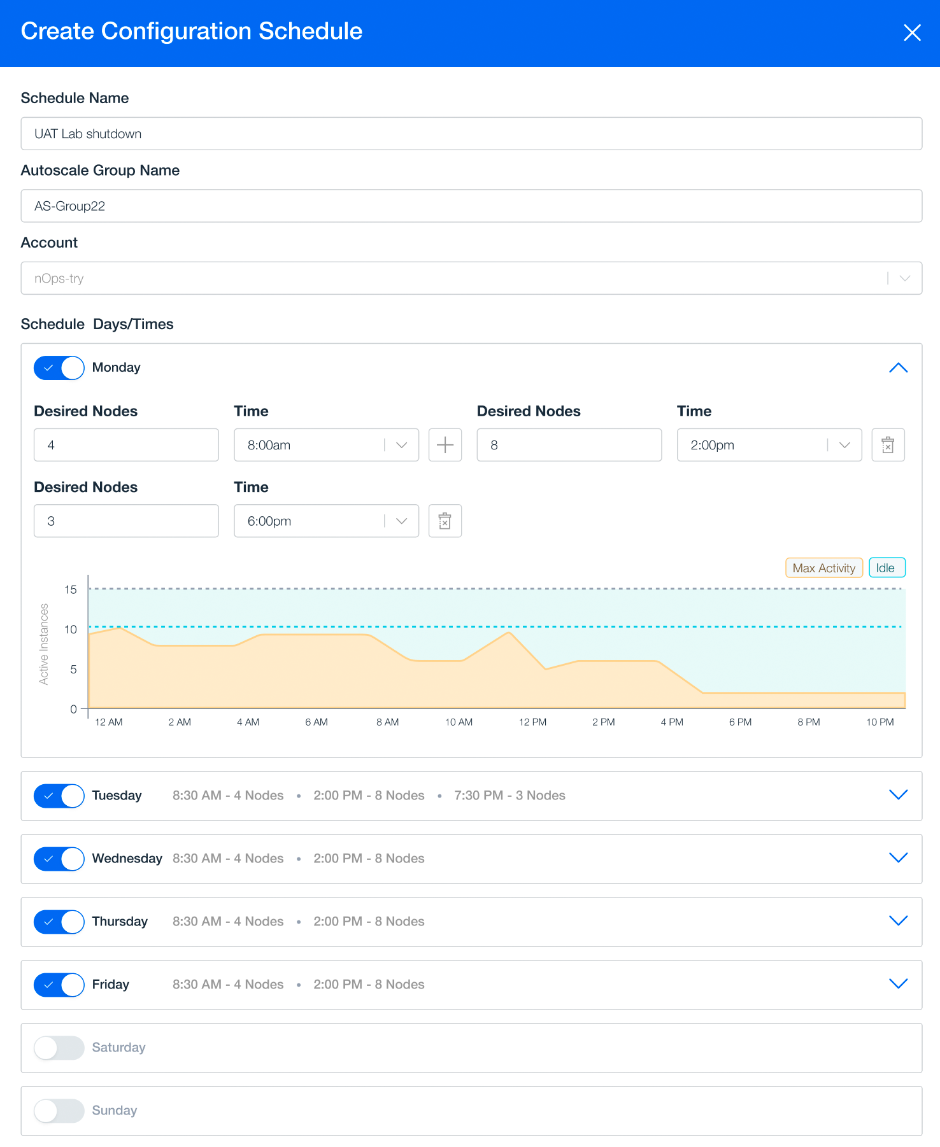
Task: Click the Max Activity legend label
Action: (824, 568)
